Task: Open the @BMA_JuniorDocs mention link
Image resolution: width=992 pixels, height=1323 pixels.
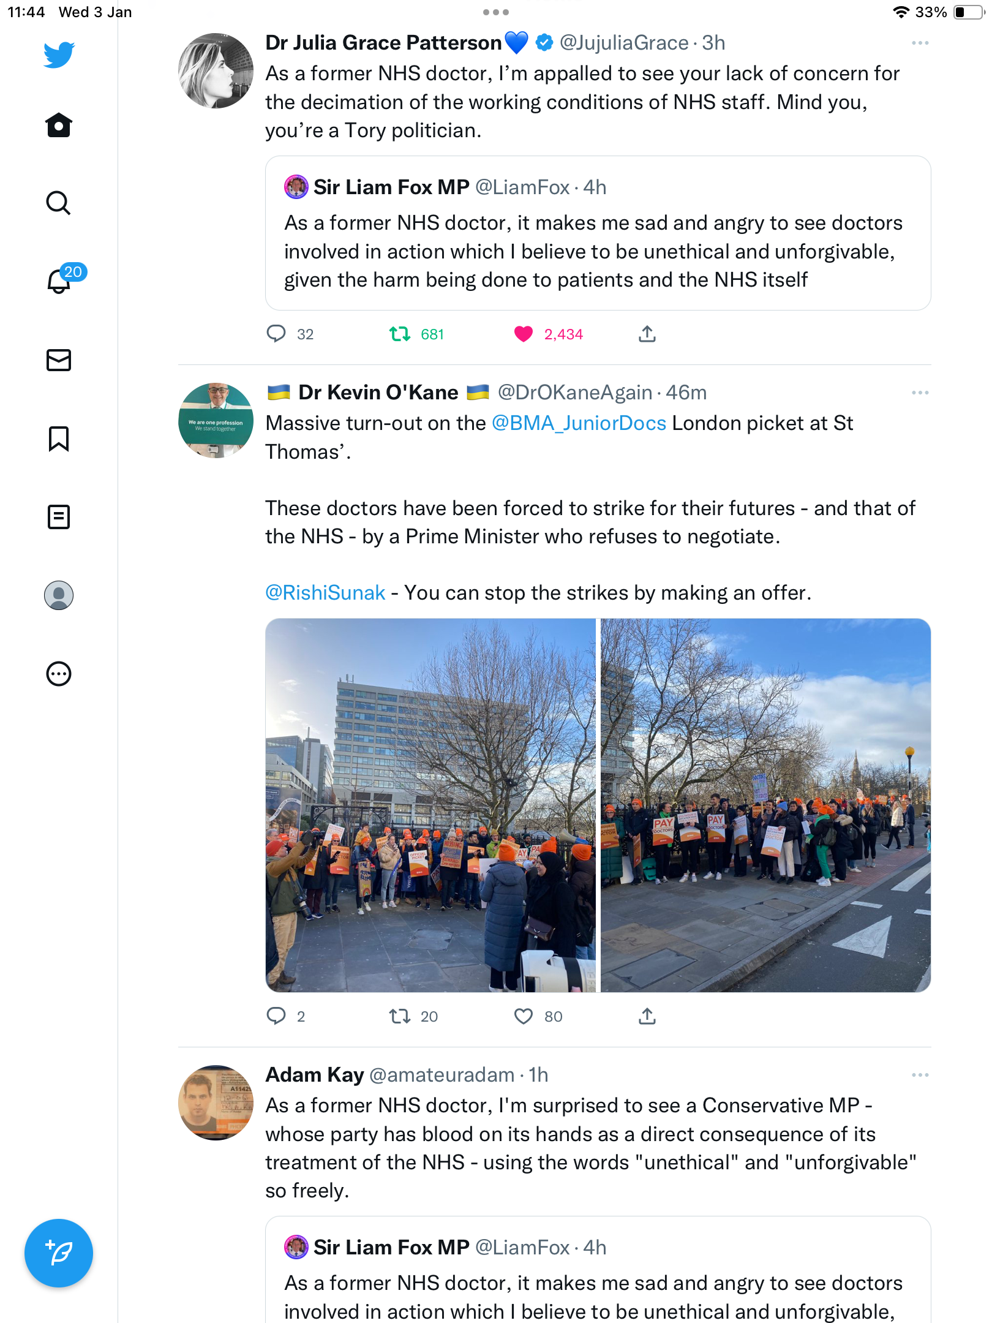Action: pos(579,423)
